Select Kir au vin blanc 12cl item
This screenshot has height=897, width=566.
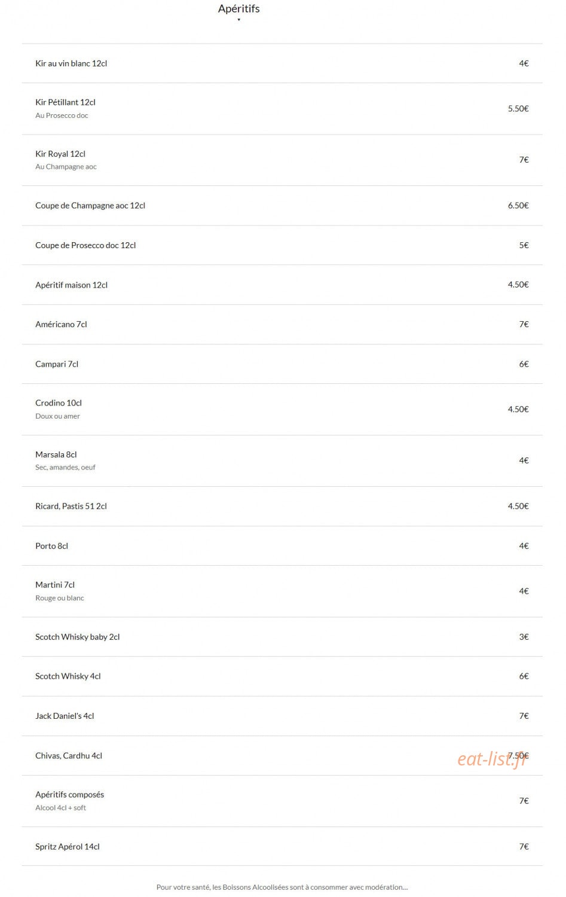coord(282,63)
